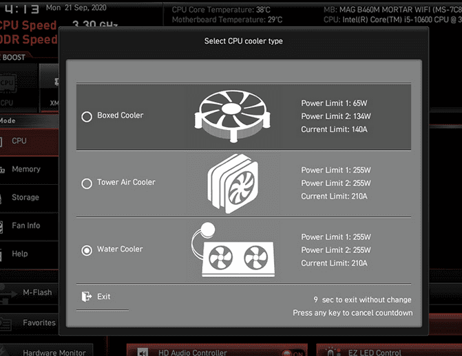
Task: Click the water cooler radiator icon
Action: pyautogui.click(x=233, y=249)
